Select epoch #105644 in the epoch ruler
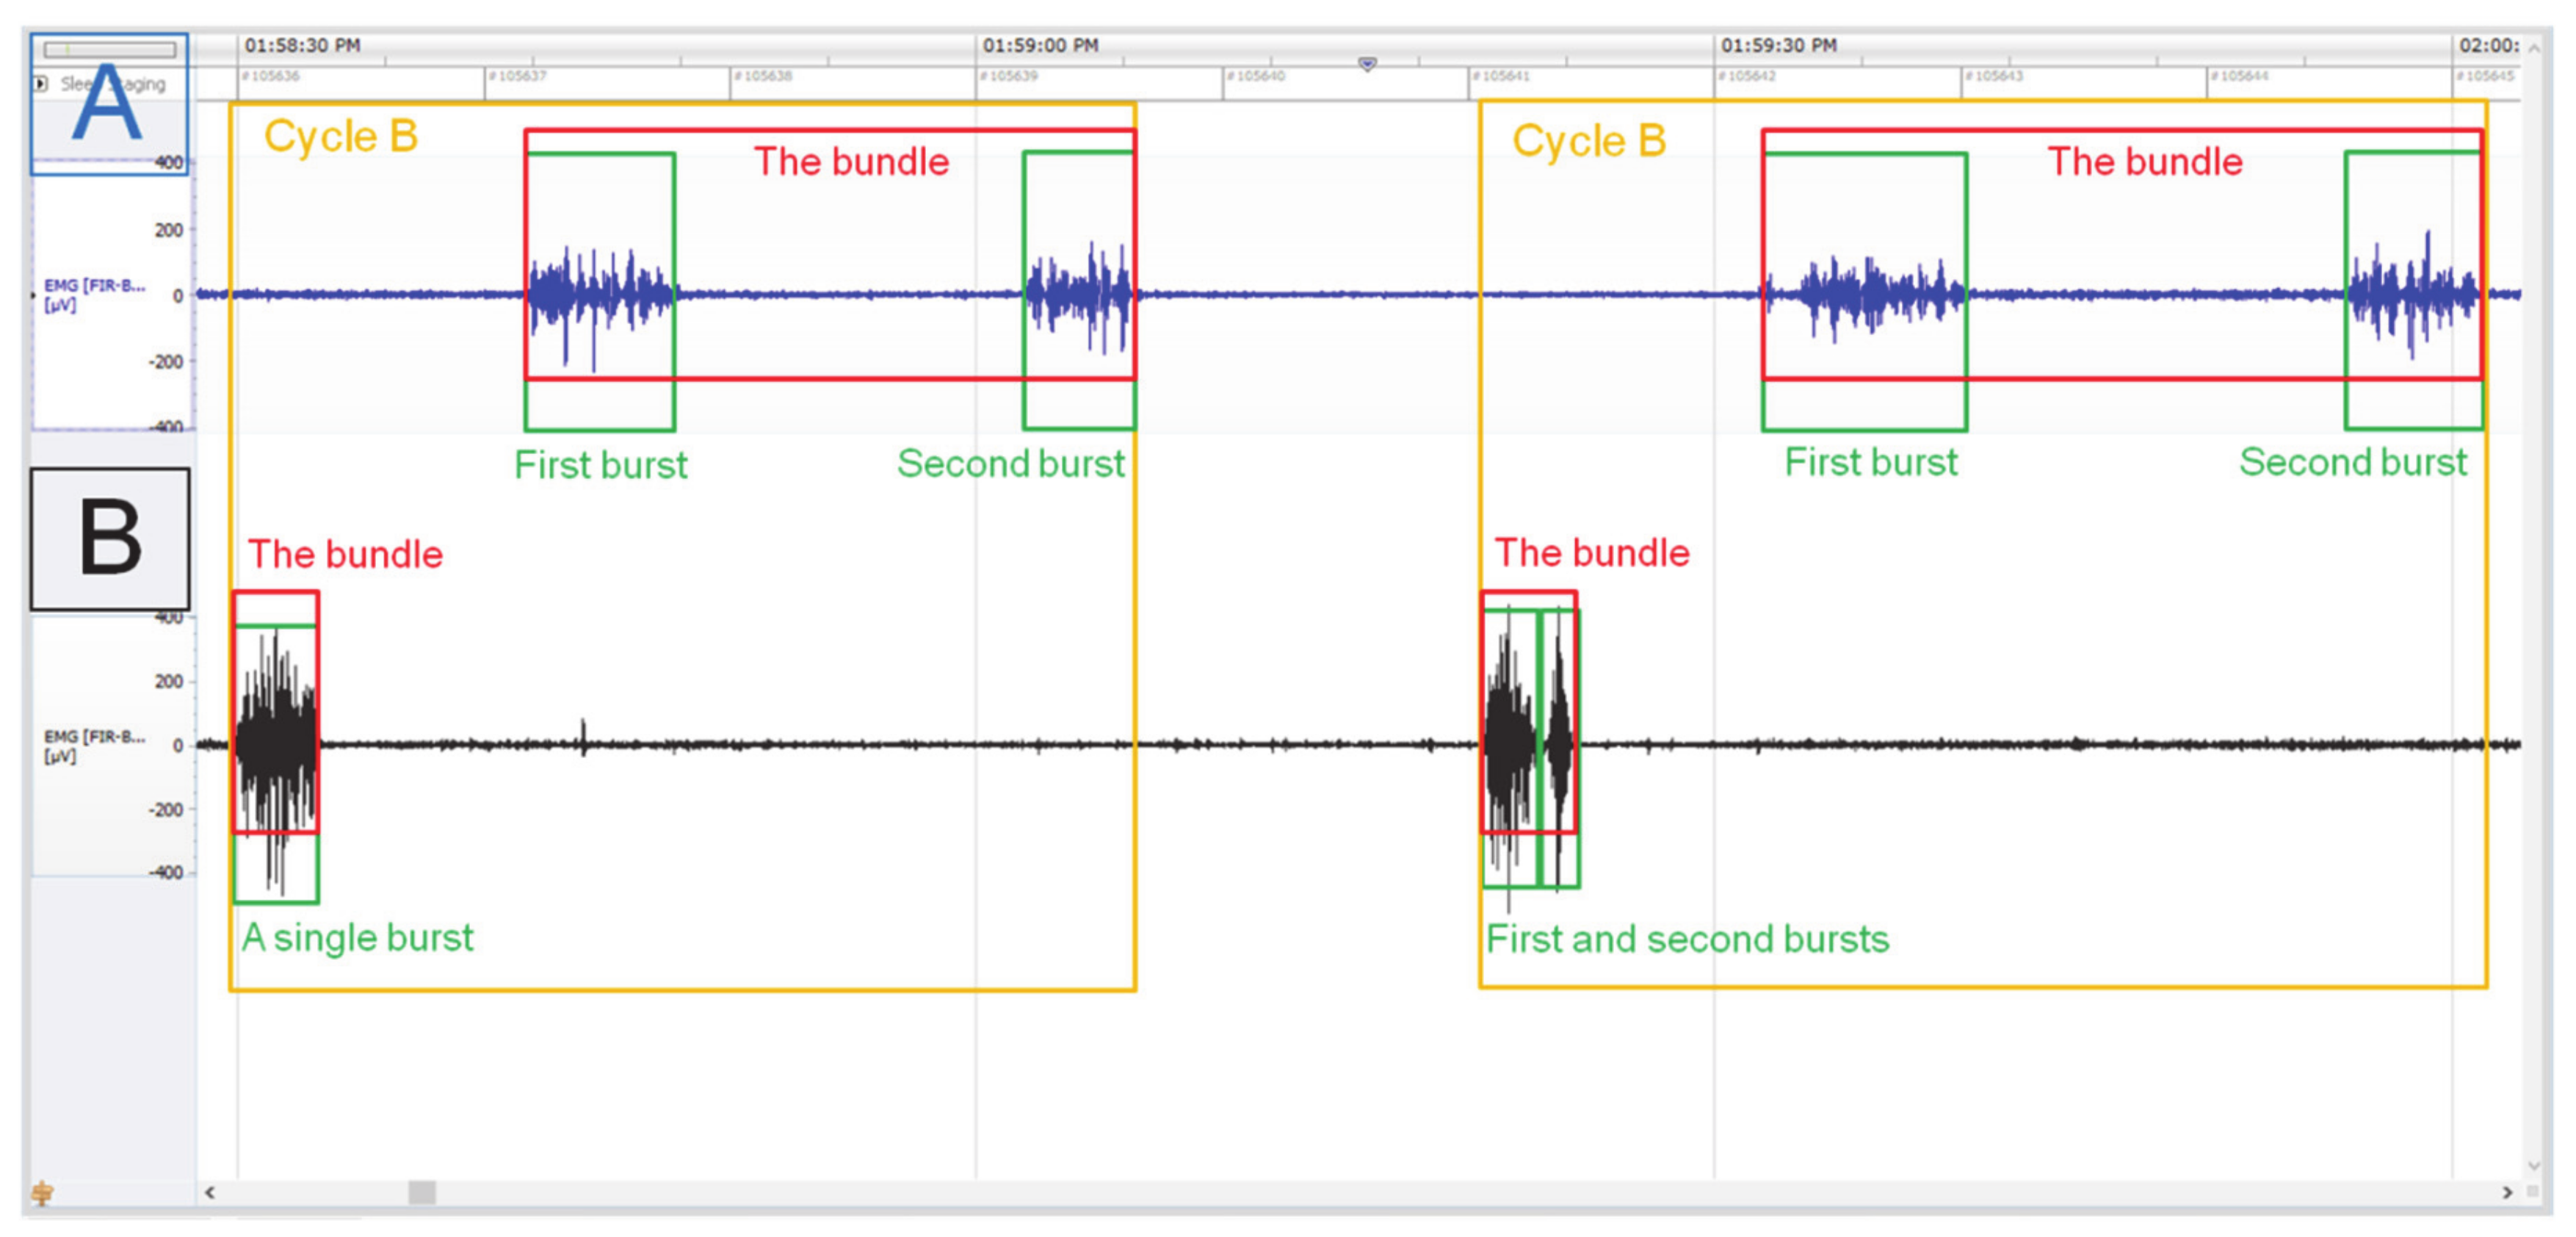Image resolution: width=2576 pixels, height=1237 pixels. (x=2240, y=76)
